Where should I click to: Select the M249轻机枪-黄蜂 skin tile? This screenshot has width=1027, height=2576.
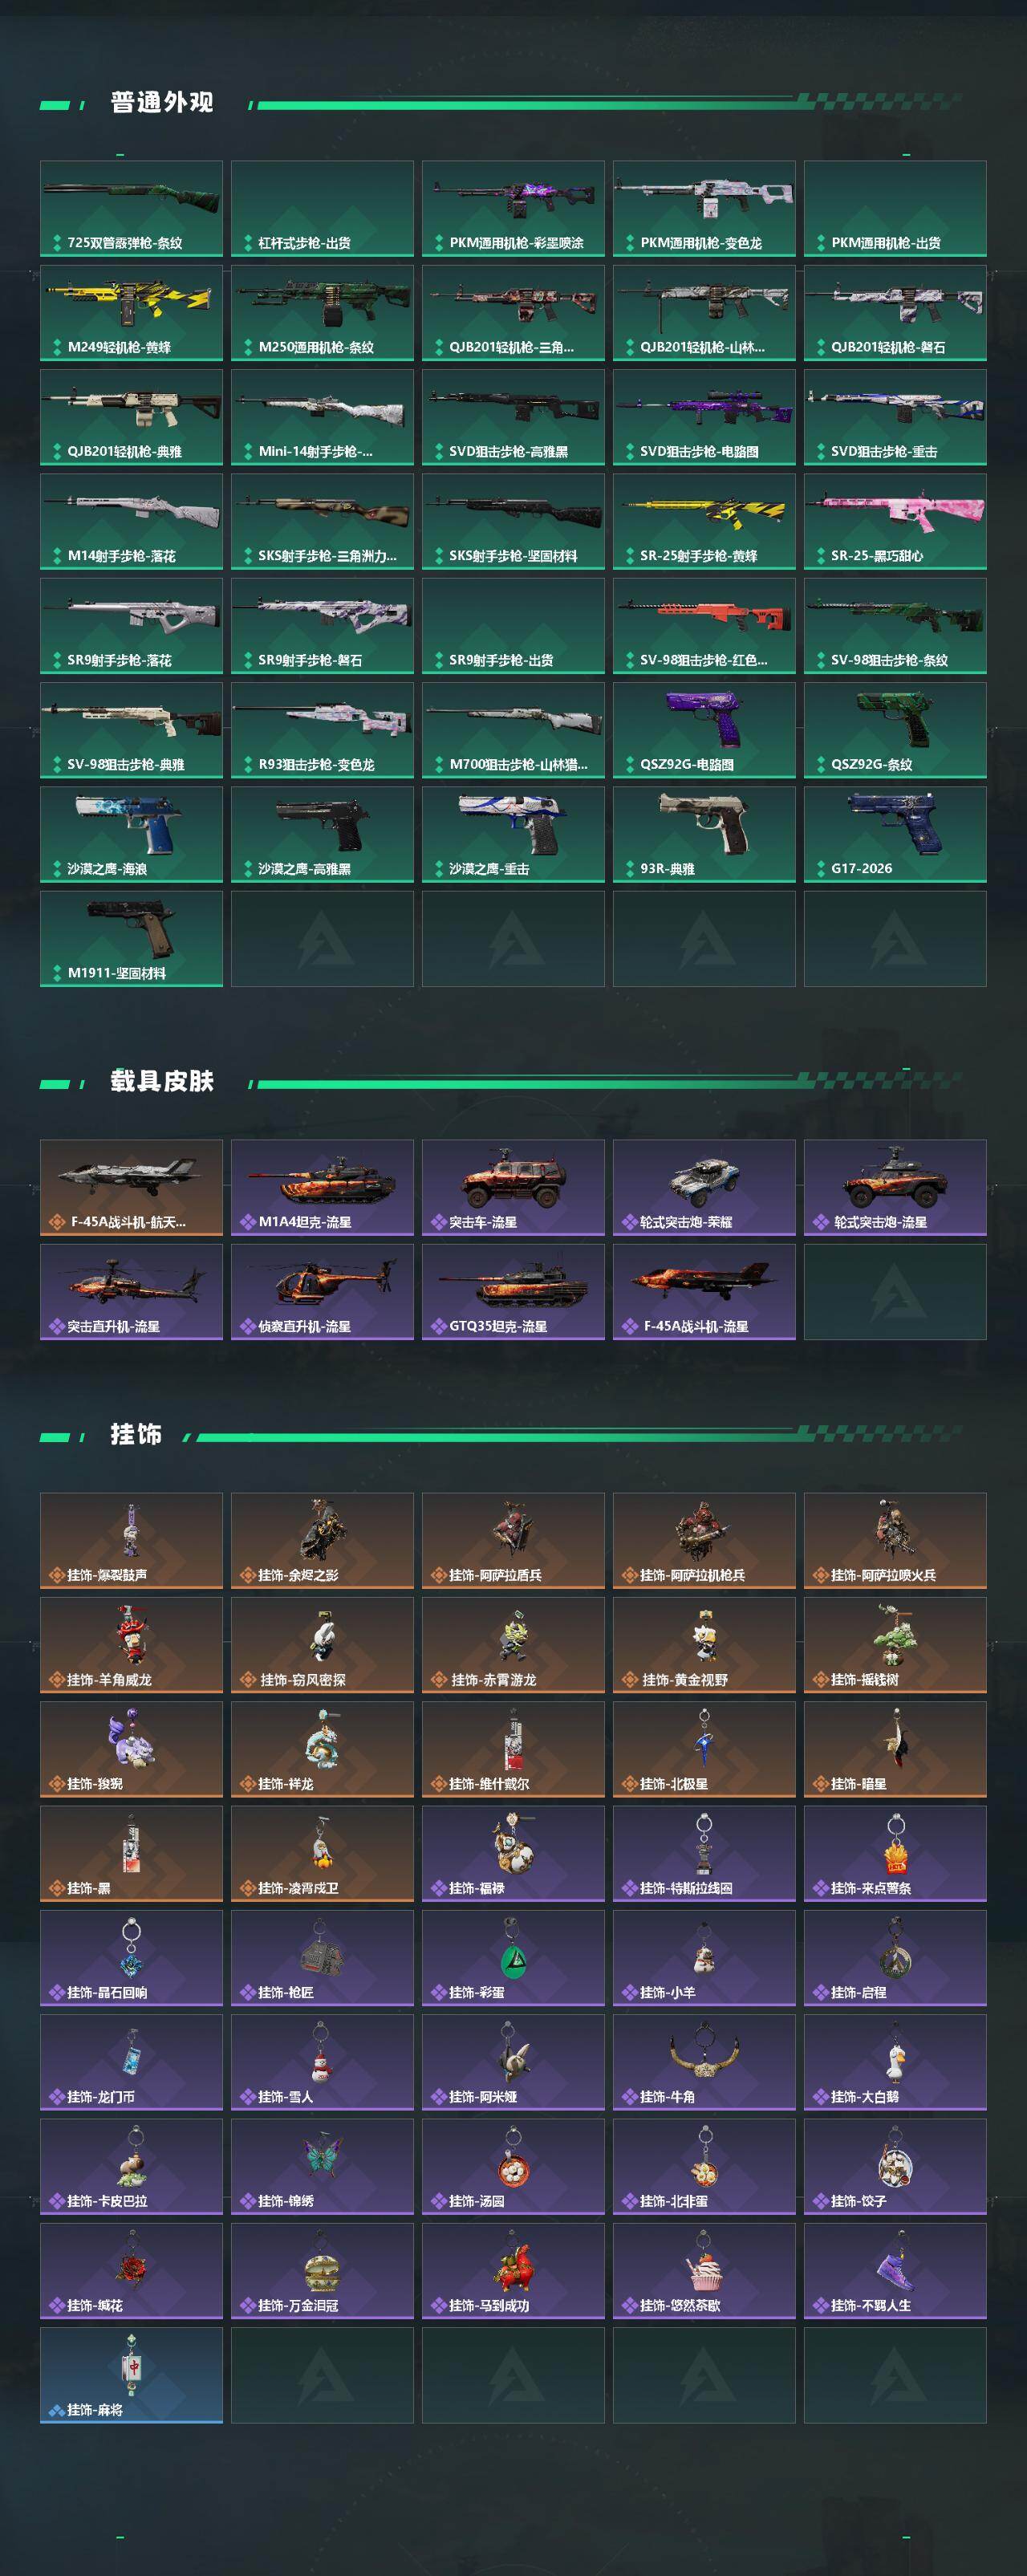(131, 313)
